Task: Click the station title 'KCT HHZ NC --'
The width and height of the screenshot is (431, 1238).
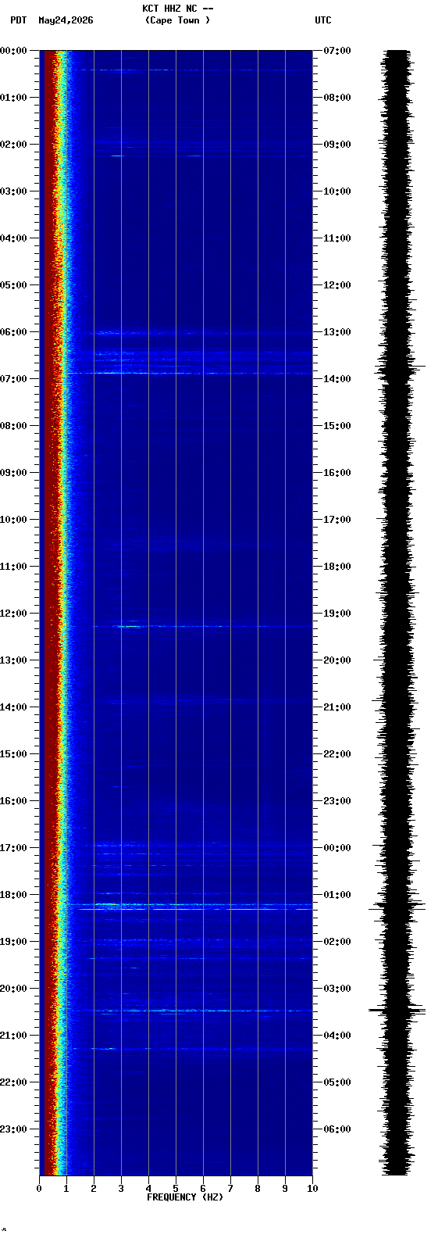Action: click(177, 9)
